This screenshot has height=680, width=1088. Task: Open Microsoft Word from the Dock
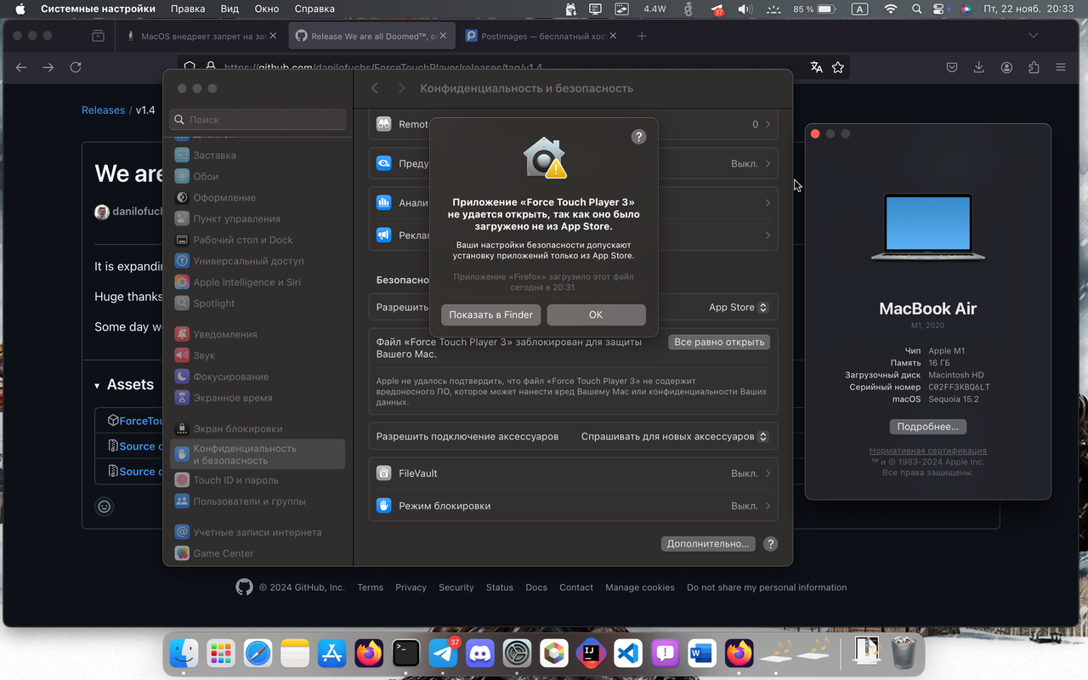[x=702, y=654]
